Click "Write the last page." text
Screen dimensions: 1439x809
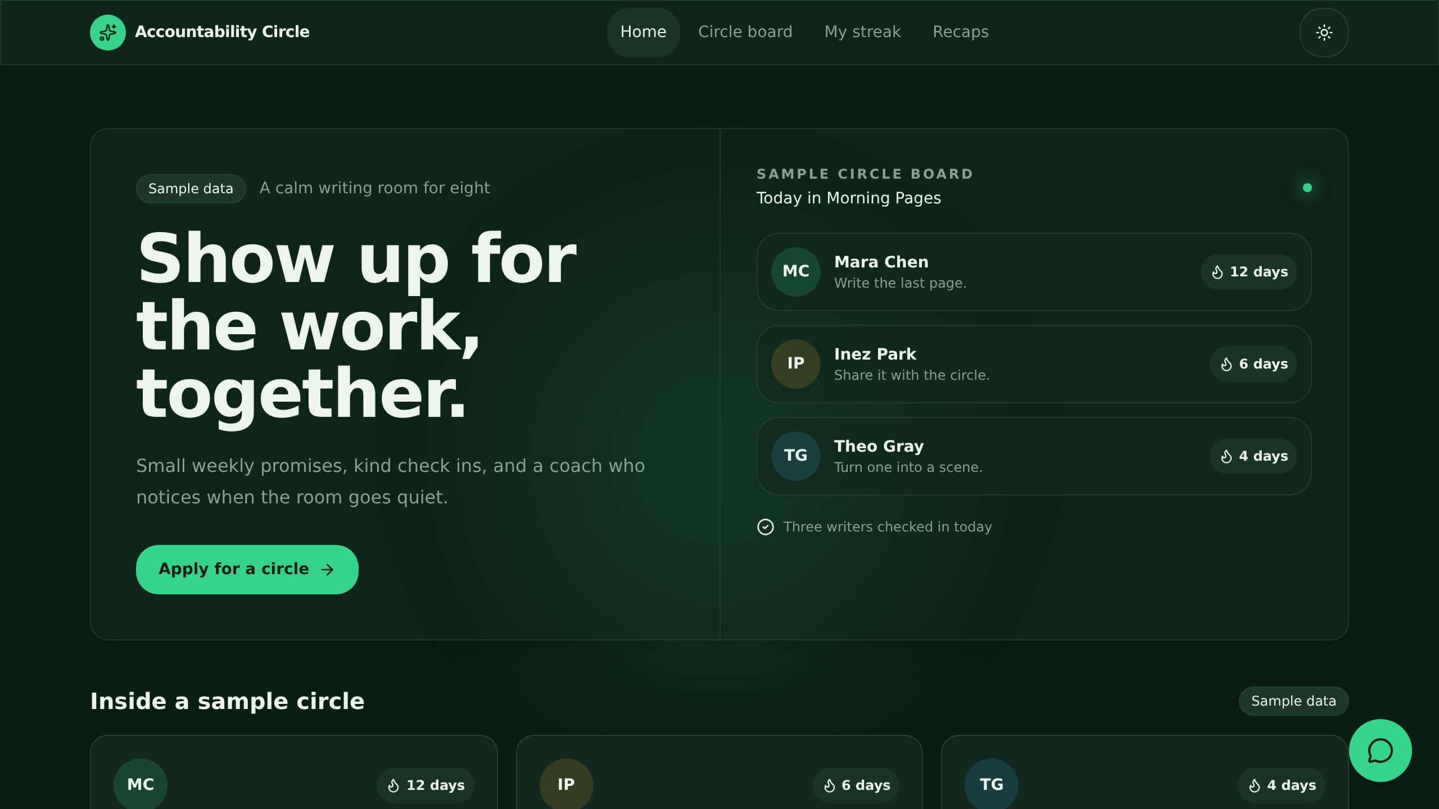pyautogui.click(x=900, y=283)
